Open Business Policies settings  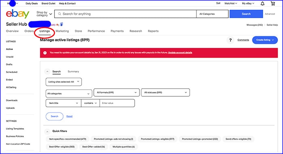[15, 136]
